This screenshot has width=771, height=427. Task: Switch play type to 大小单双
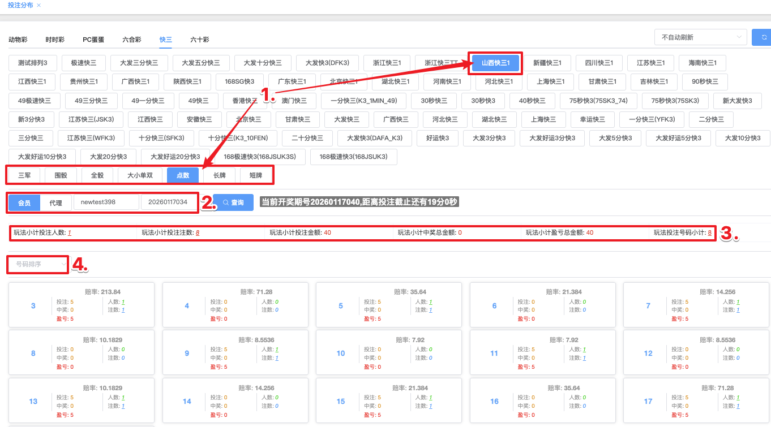click(x=140, y=175)
